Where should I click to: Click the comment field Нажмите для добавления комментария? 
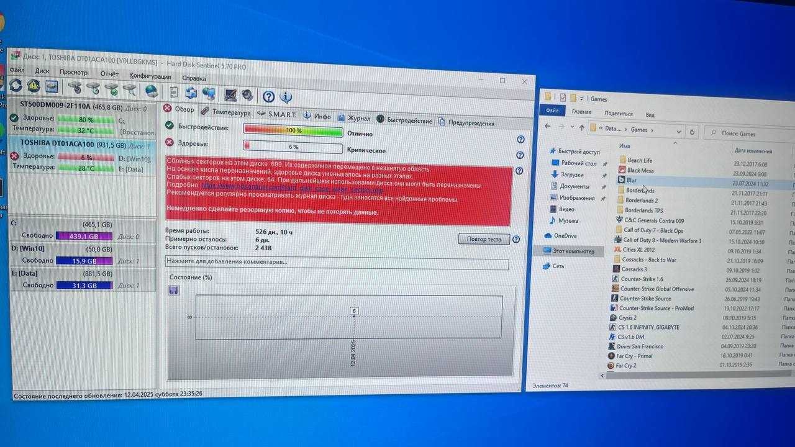coord(336,263)
